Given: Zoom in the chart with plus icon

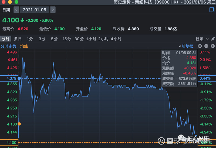Looking at the screenshot, I should click(213, 46).
